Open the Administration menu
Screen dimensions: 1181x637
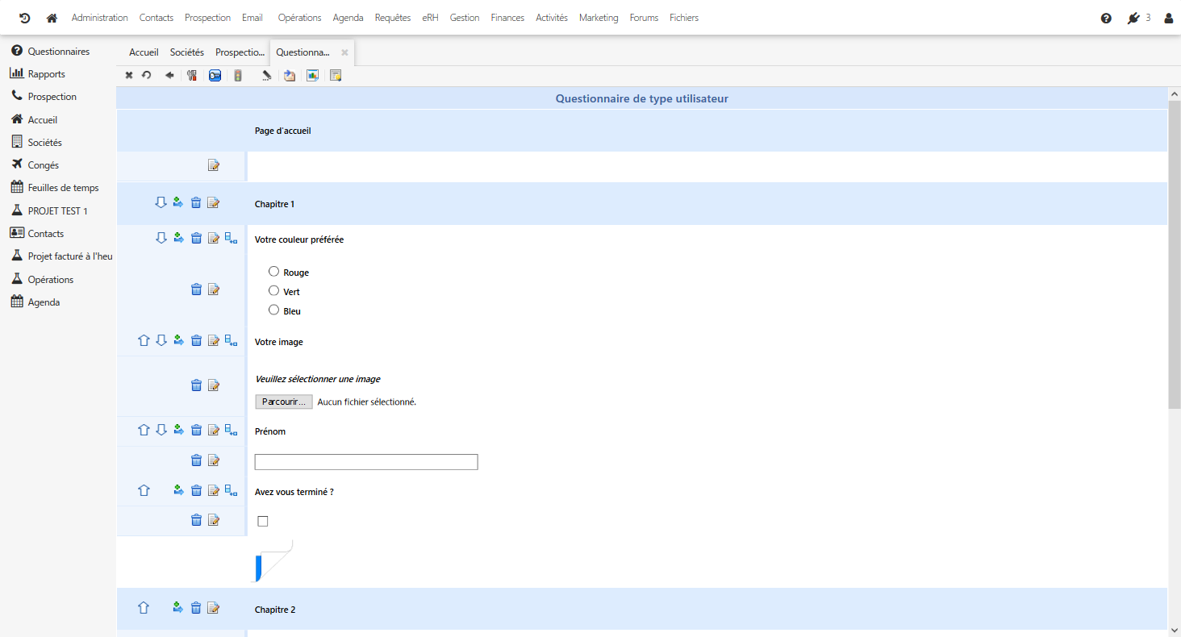click(100, 18)
